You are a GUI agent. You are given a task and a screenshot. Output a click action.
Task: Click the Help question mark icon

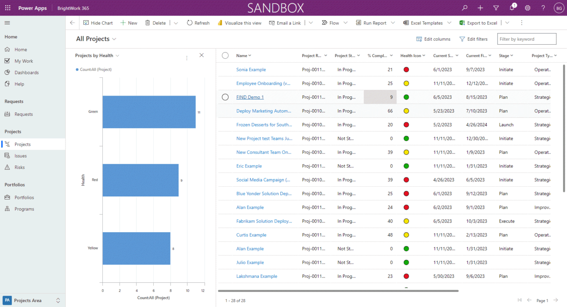tap(543, 8)
